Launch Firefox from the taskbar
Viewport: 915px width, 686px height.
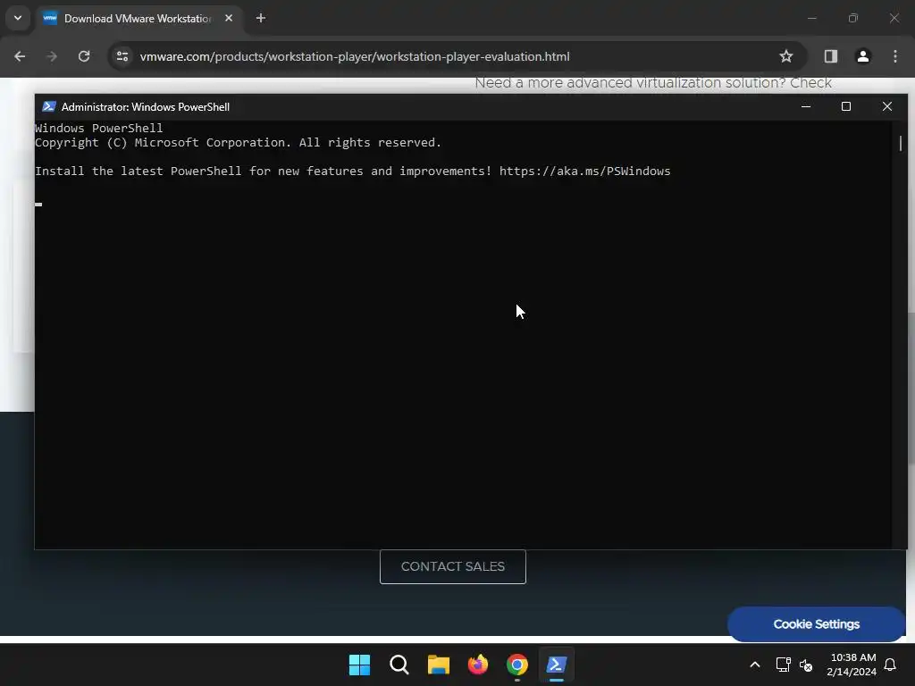click(478, 665)
